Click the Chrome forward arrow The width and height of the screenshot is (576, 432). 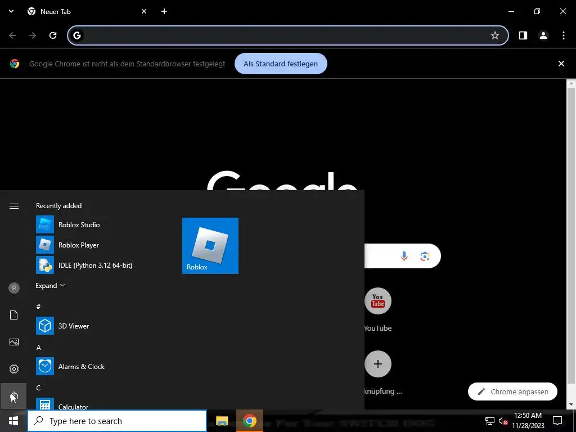[x=33, y=35]
